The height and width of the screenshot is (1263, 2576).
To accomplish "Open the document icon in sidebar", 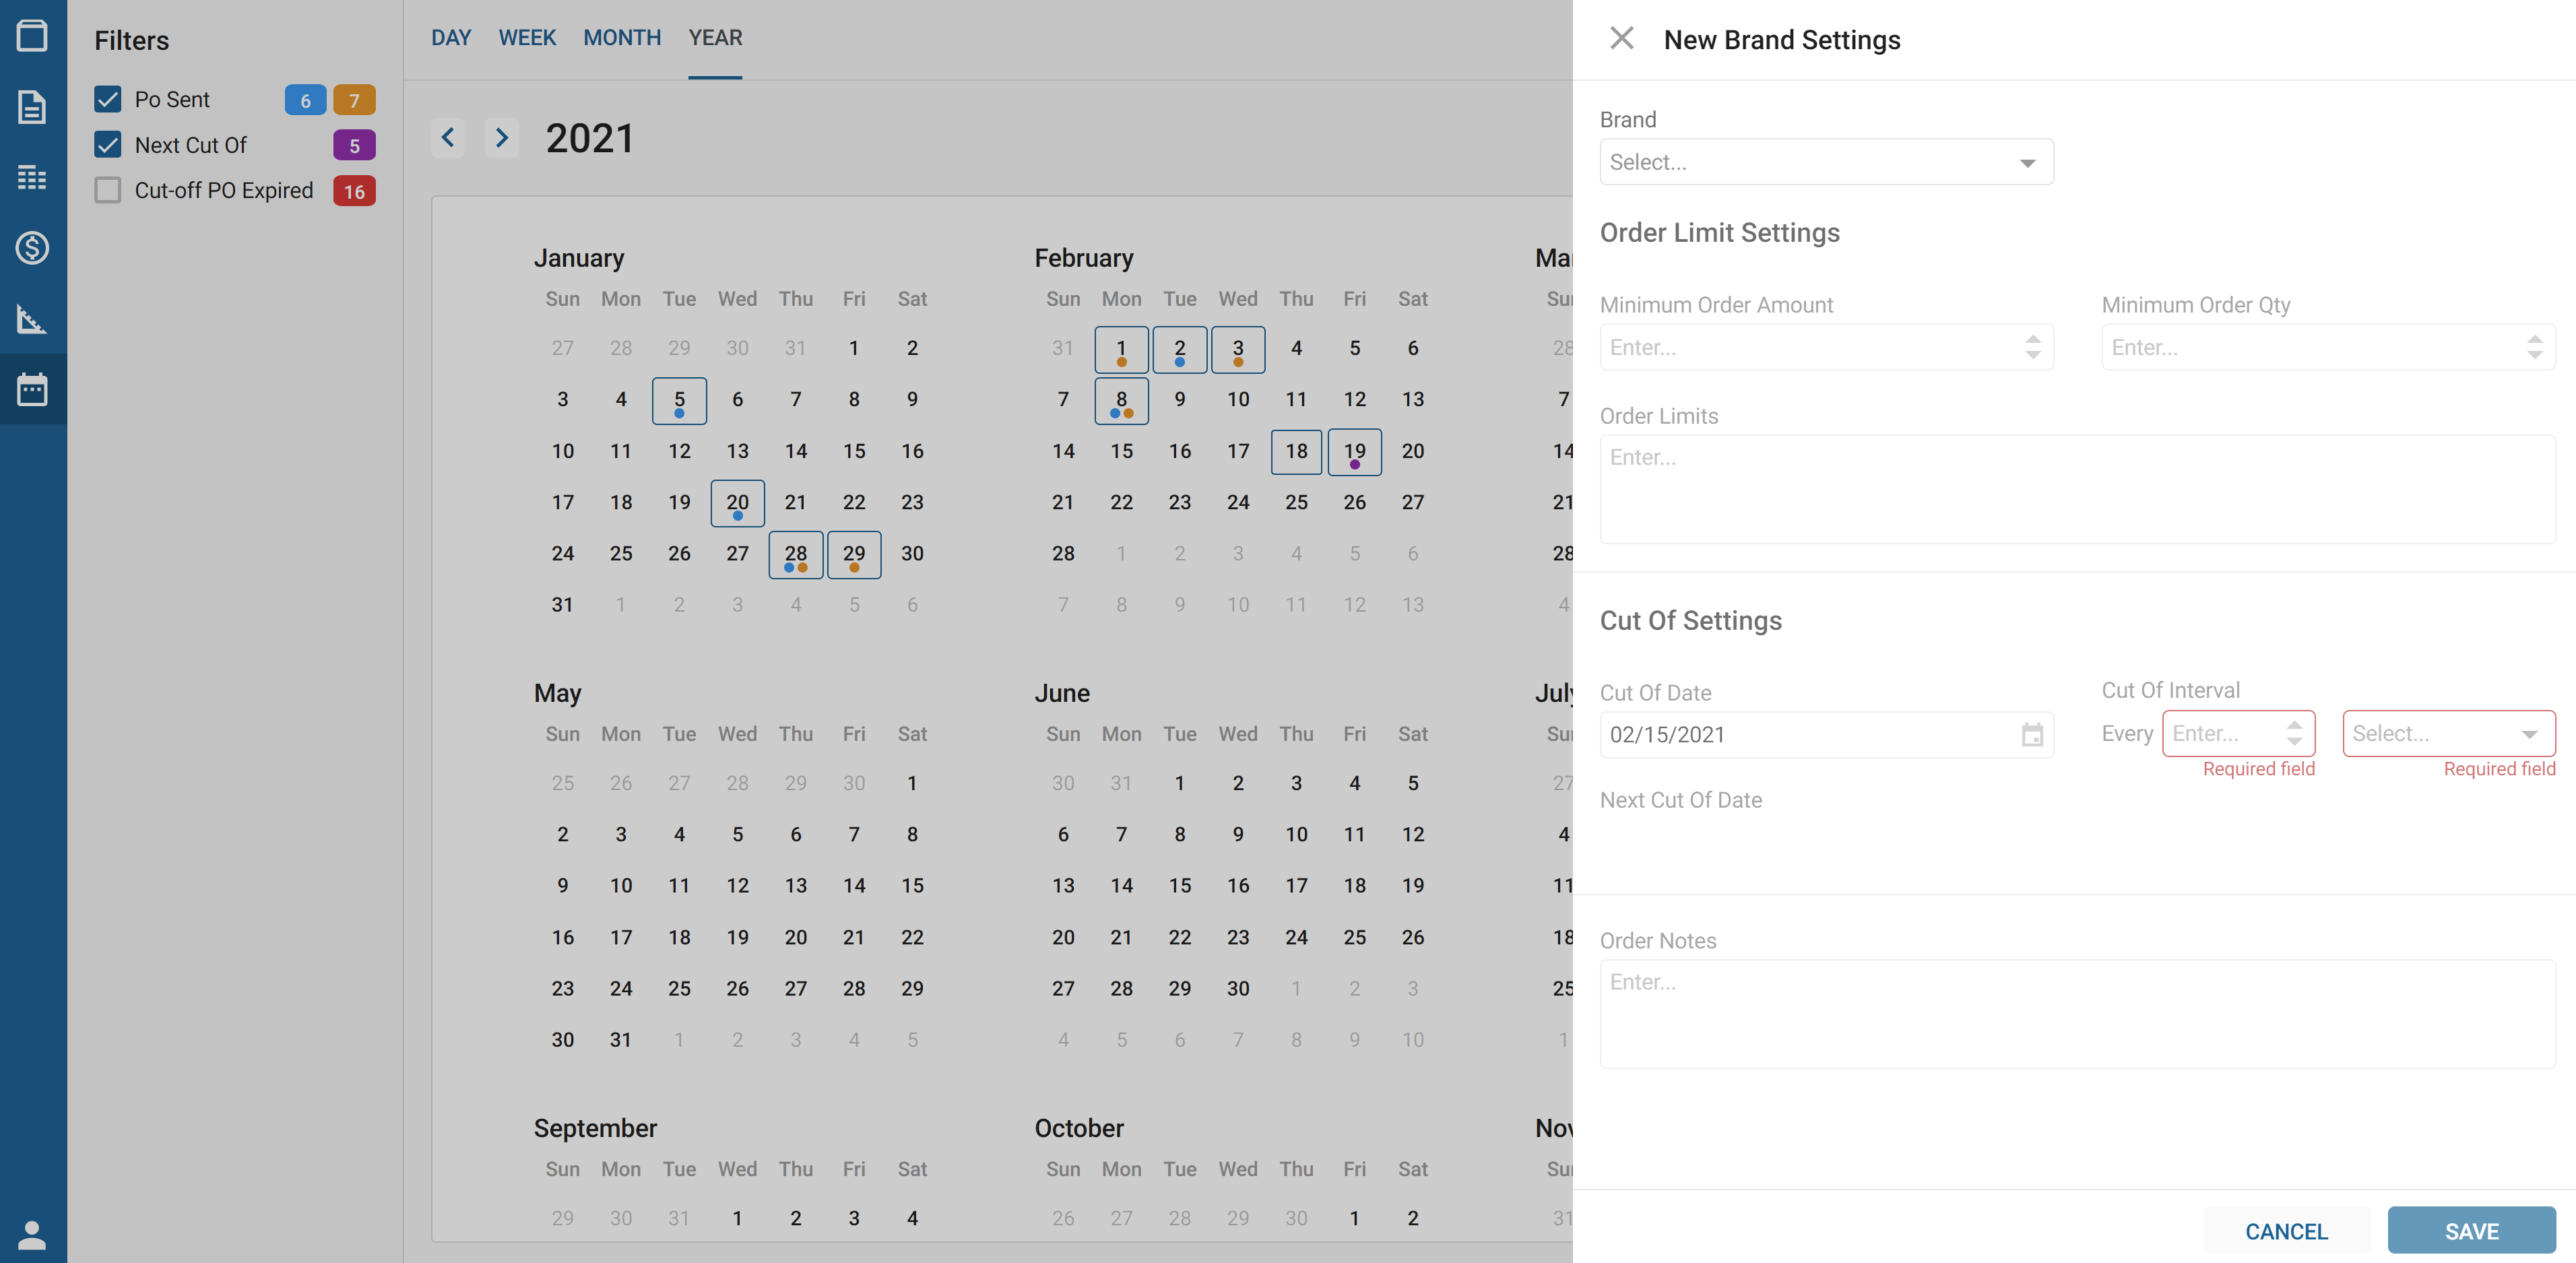I will 32,107.
